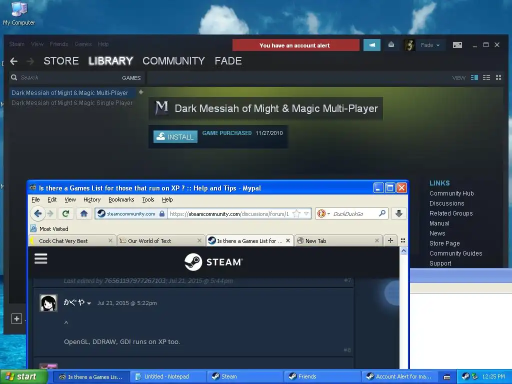This screenshot has height=384, width=512.
Task: Open the Community Hub link
Action: coord(451,193)
